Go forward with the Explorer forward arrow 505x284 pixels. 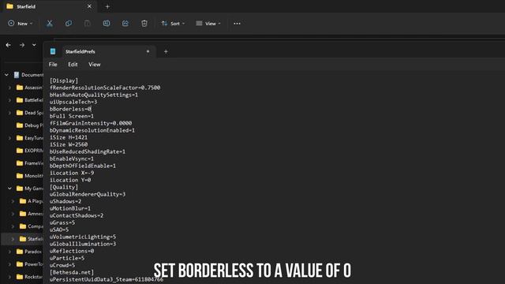(x=22, y=45)
